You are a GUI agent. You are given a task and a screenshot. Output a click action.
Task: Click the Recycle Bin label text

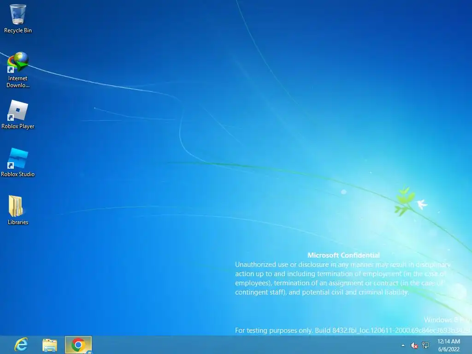click(18, 30)
